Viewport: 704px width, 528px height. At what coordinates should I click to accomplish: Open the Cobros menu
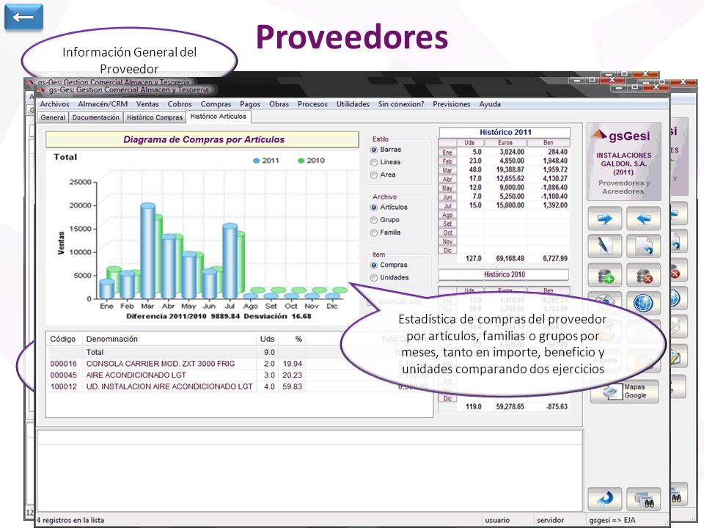click(x=180, y=104)
